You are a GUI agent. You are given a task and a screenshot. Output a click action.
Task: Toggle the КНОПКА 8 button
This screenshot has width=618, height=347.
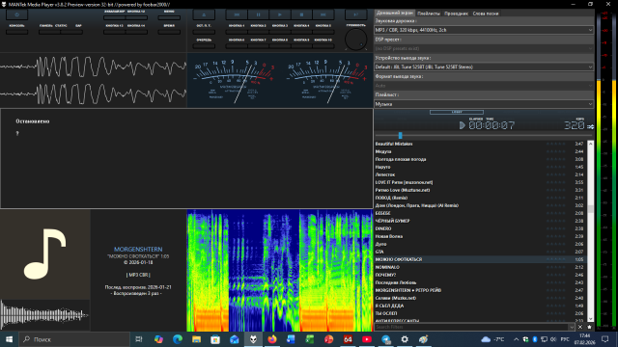280,45
